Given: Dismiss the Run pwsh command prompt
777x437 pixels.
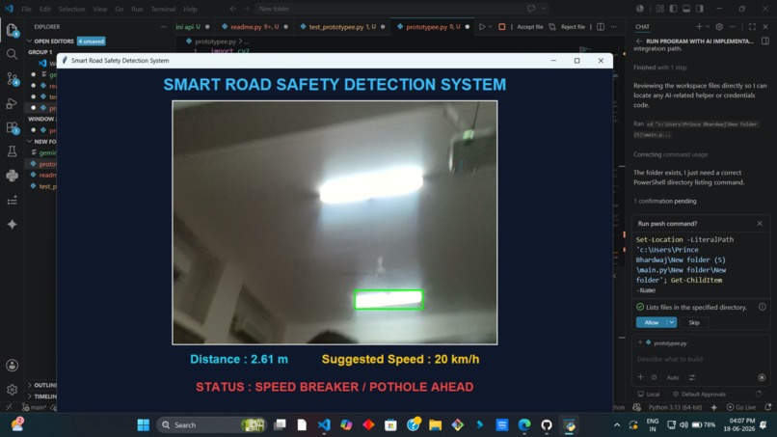Looking at the screenshot, I should tap(760, 224).
